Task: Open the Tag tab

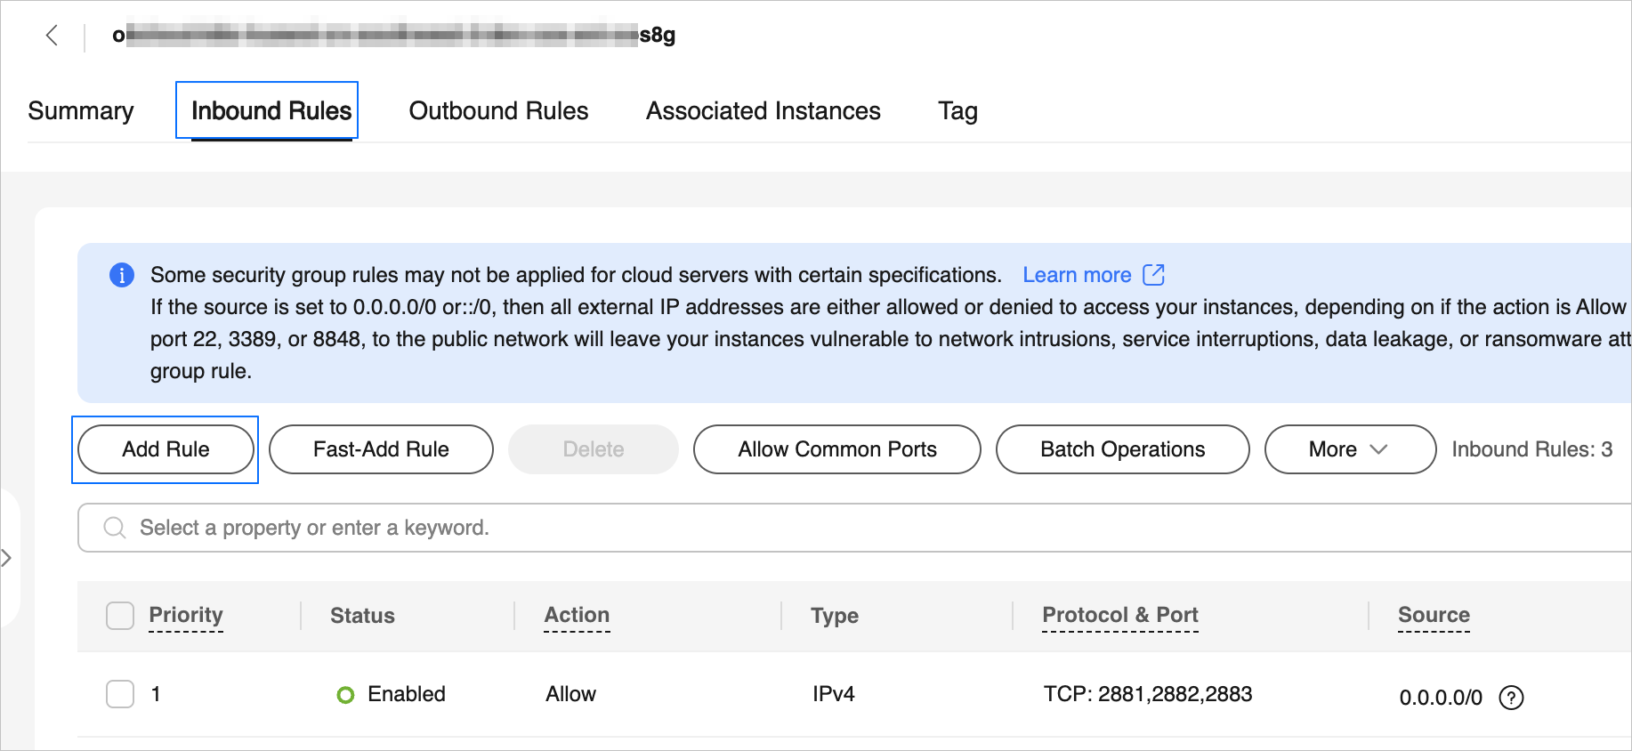Action: 957,111
